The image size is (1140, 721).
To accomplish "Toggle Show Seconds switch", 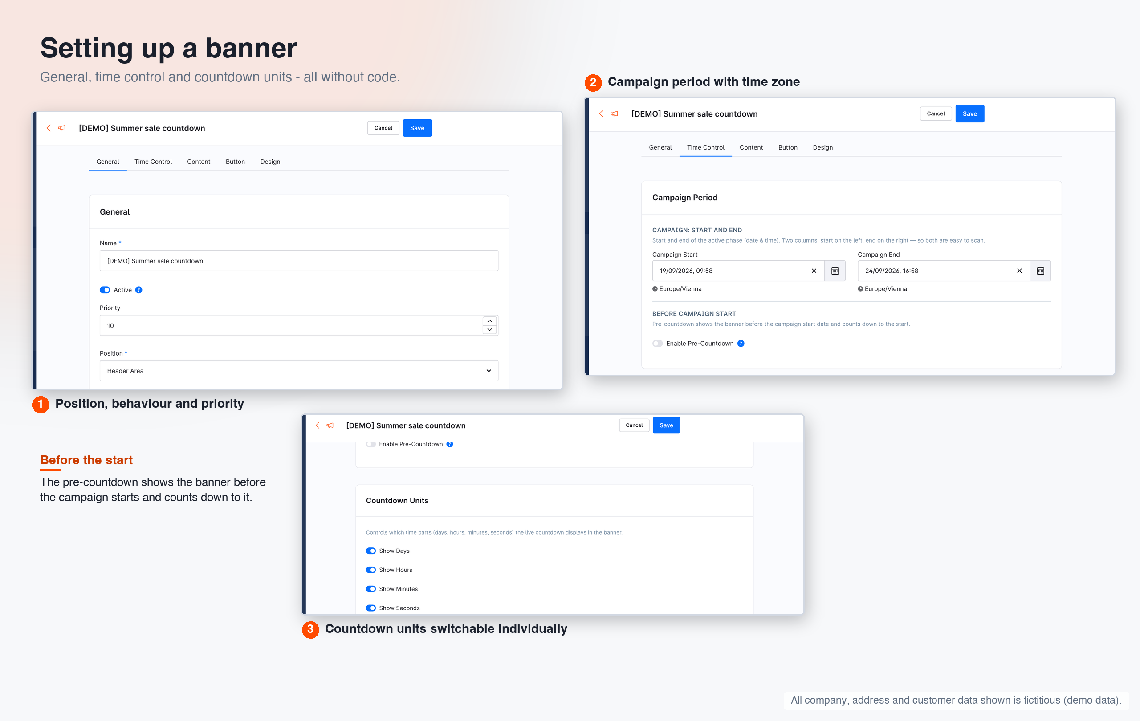I will tap(370, 608).
